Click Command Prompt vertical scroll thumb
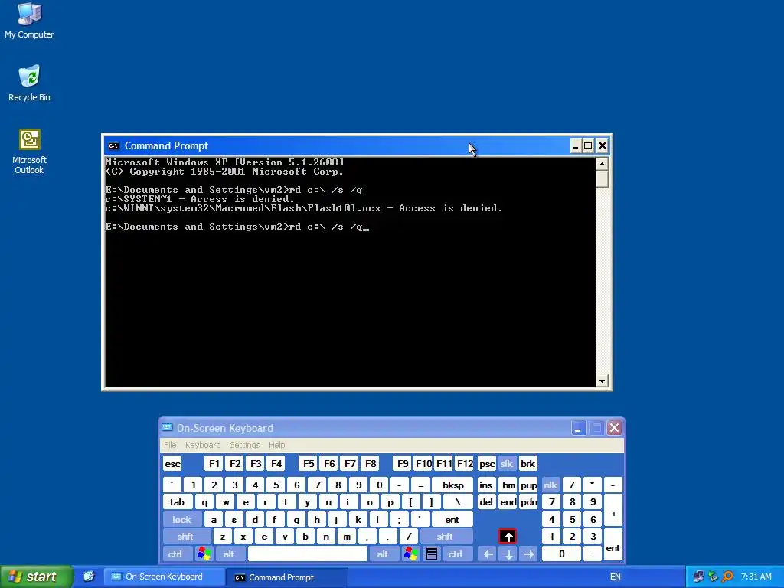This screenshot has width=784, height=588. (x=602, y=179)
